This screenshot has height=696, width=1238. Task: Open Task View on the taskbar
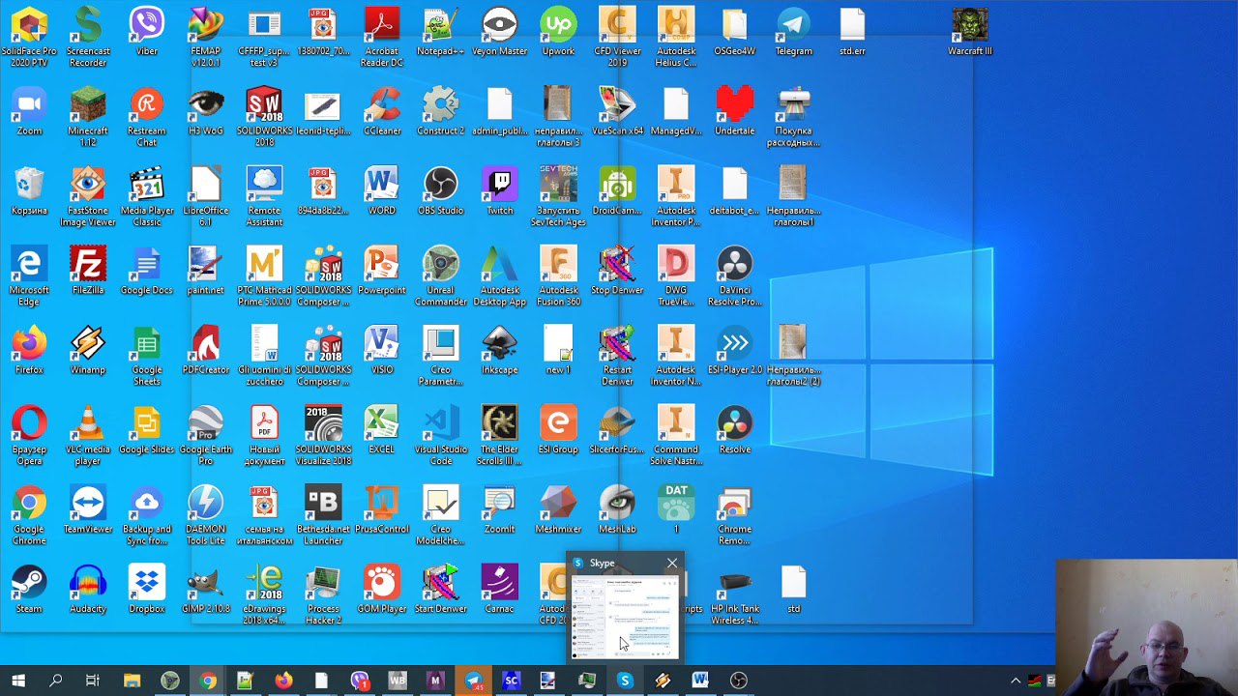93,681
